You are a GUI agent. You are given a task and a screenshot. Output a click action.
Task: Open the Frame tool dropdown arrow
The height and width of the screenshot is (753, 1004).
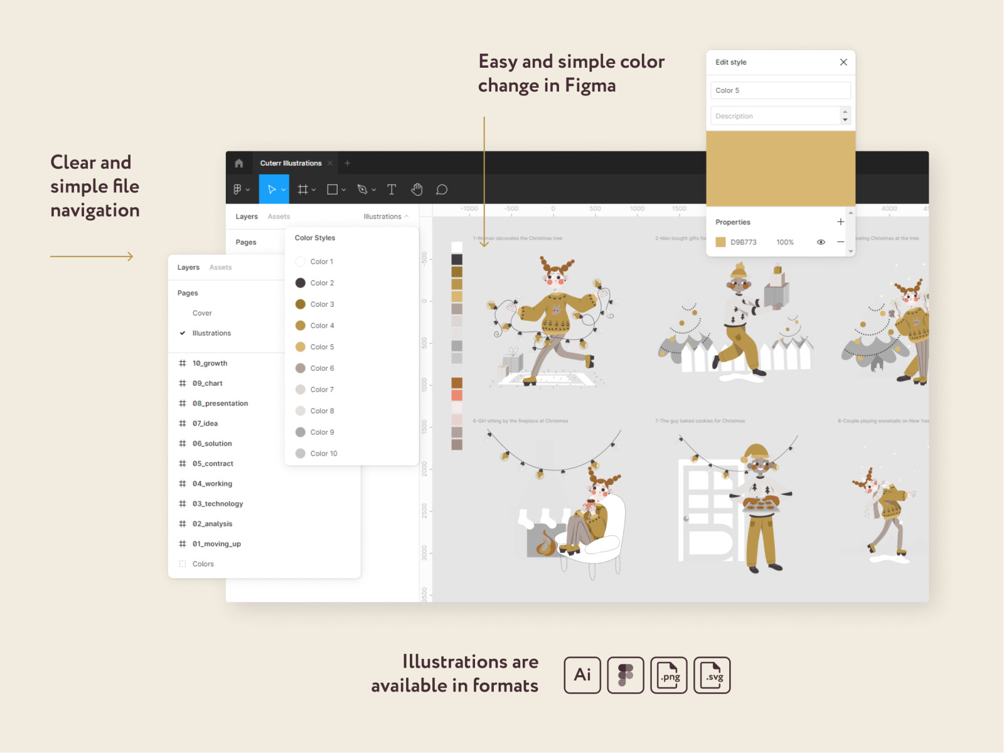click(x=314, y=190)
